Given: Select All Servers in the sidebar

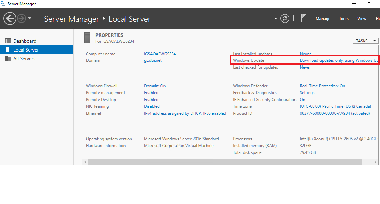Looking at the screenshot, I should pyautogui.click(x=37, y=58).
